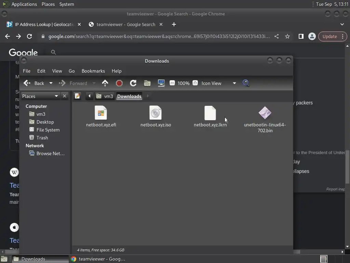The width and height of the screenshot is (350, 263).
Task: Reload the Downloads folder view
Action: (x=133, y=83)
